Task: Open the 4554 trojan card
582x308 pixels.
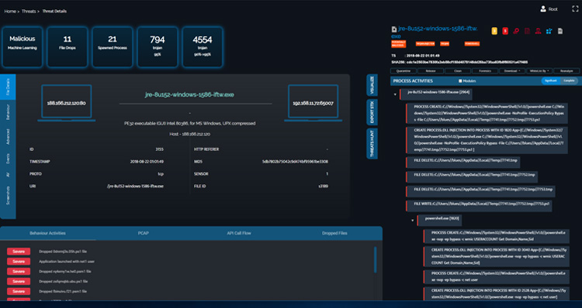Action: 203,47
